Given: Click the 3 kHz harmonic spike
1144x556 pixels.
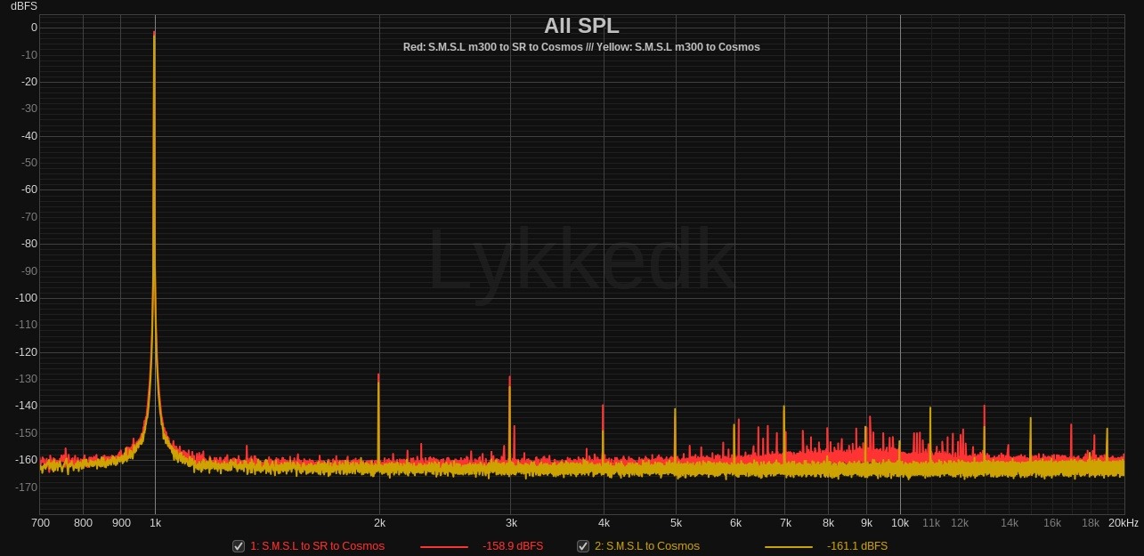Looking at the screenshot, I should coord(510,419).
